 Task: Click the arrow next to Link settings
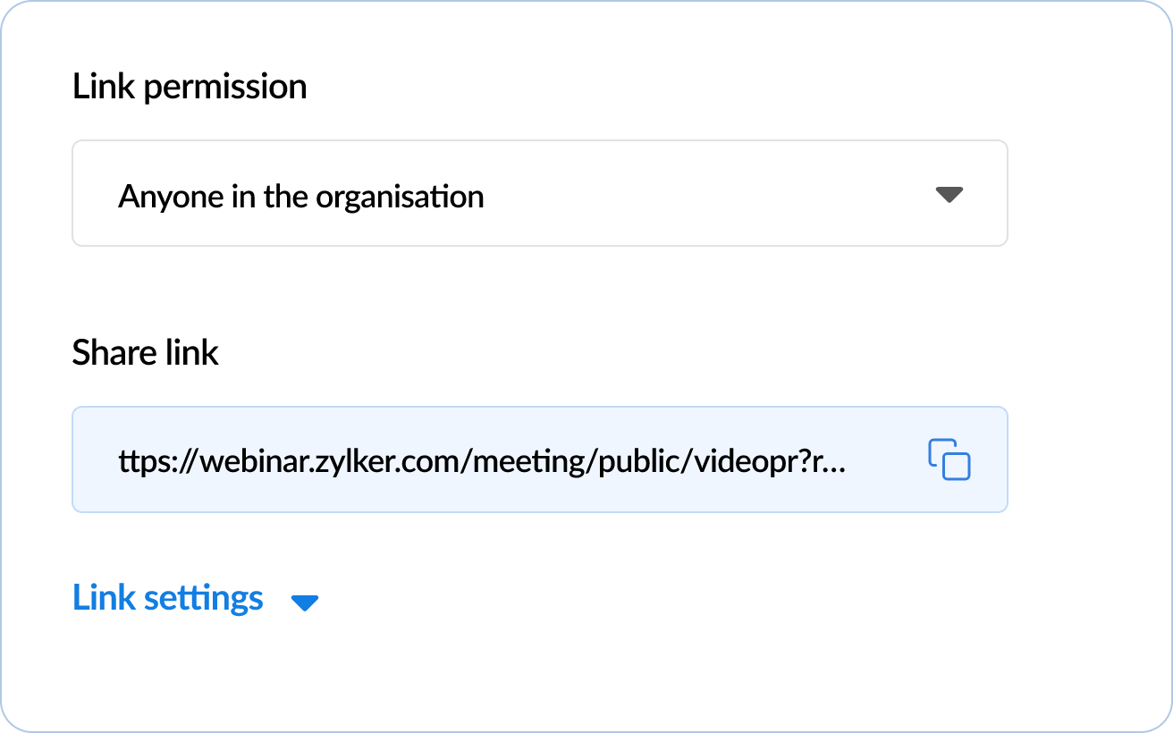(x=306, y=602)
